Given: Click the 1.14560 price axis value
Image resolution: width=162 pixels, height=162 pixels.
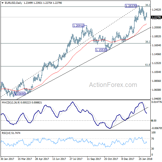Looking at the screenshot, I should 156,54.
